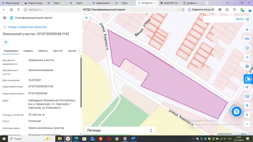The height and width of the screenshot is (142, 253).
Task: Select the status text Учтенный
Action: coord(34,121)
